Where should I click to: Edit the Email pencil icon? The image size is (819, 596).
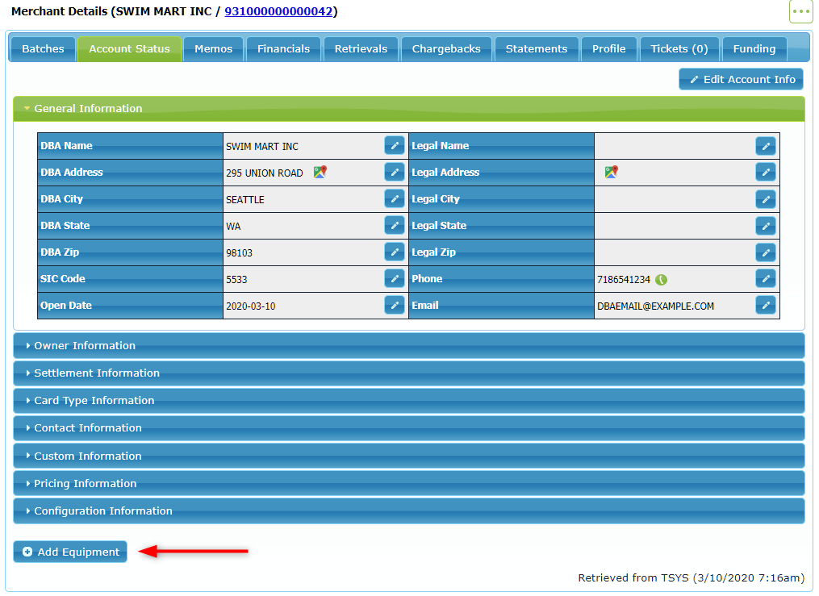pyautogui.click(x=765, y=306)
